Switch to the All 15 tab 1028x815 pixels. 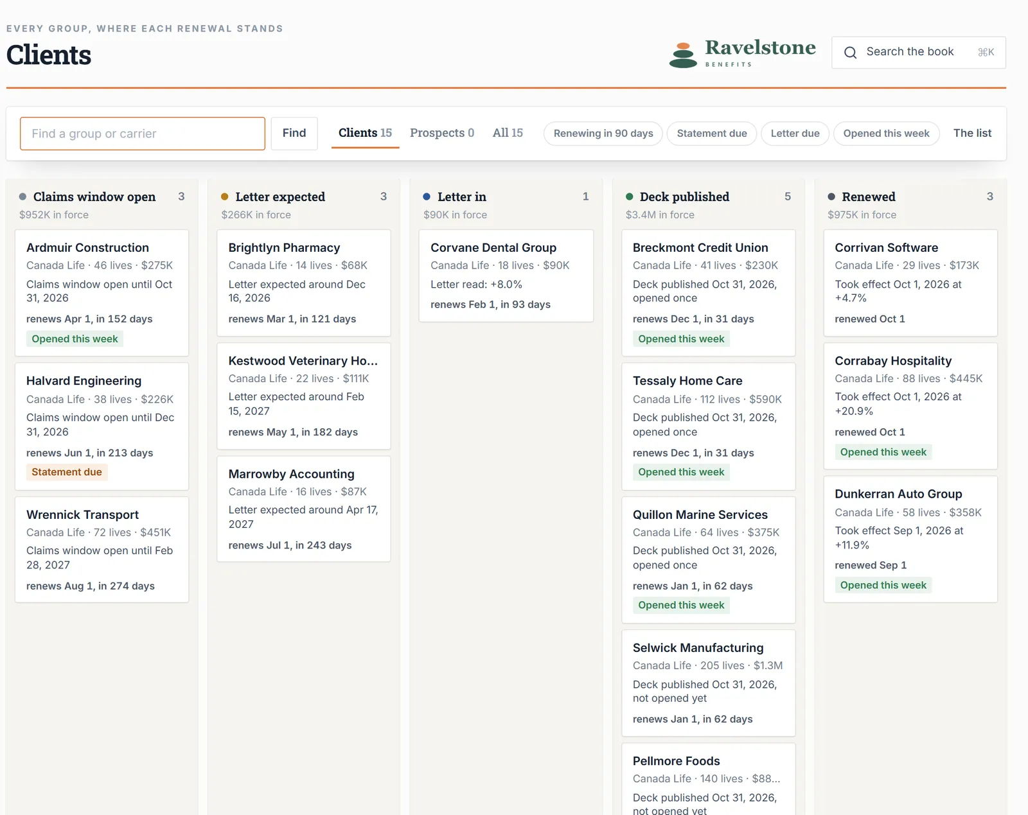pos(508,133)
